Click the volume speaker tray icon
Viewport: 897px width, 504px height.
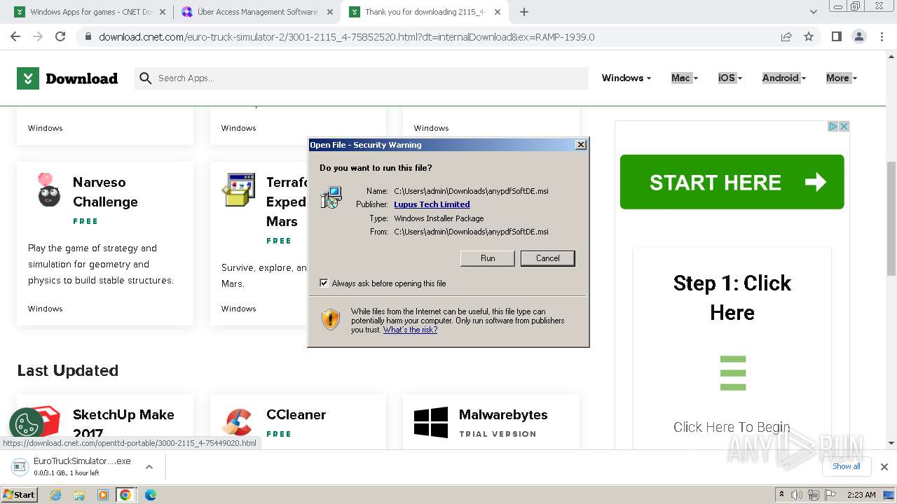[x=797, y=495]
